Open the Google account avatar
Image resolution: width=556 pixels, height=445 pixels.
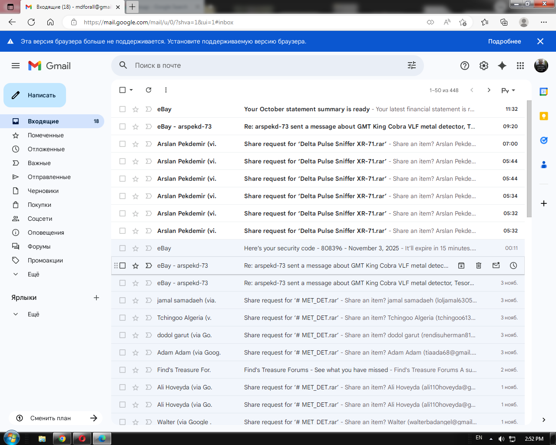tap(541, 66)
